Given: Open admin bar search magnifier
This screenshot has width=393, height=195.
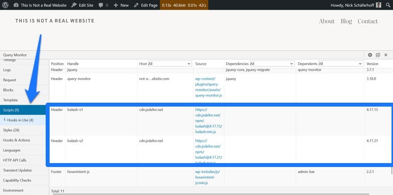Looking at the screenshot, I should [388, 5].
